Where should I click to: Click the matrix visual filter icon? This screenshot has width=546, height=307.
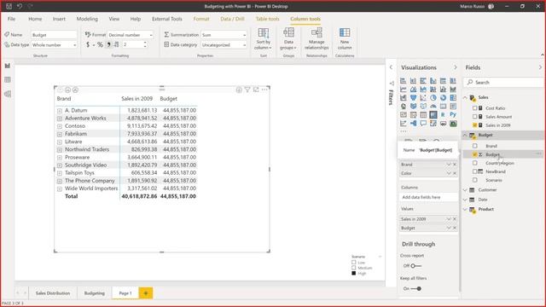(247, 90)
